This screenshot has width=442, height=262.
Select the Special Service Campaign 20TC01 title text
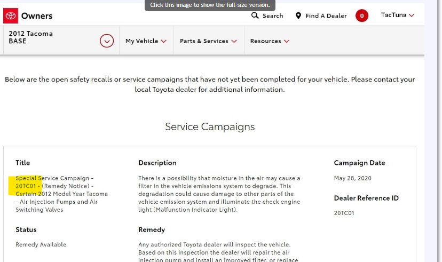coord(61,194)
